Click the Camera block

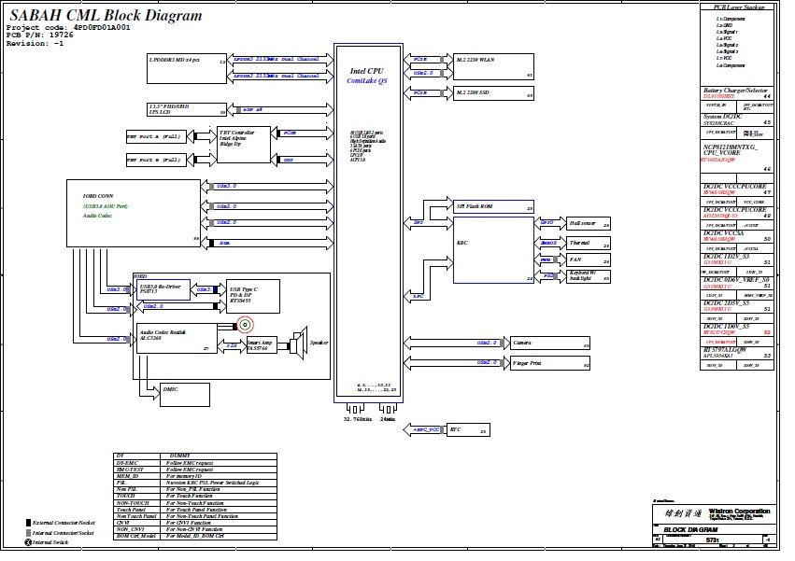[550, 343]
